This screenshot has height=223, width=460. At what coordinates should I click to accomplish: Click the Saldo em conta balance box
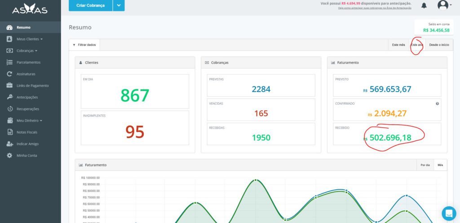[x=434, y=27]
